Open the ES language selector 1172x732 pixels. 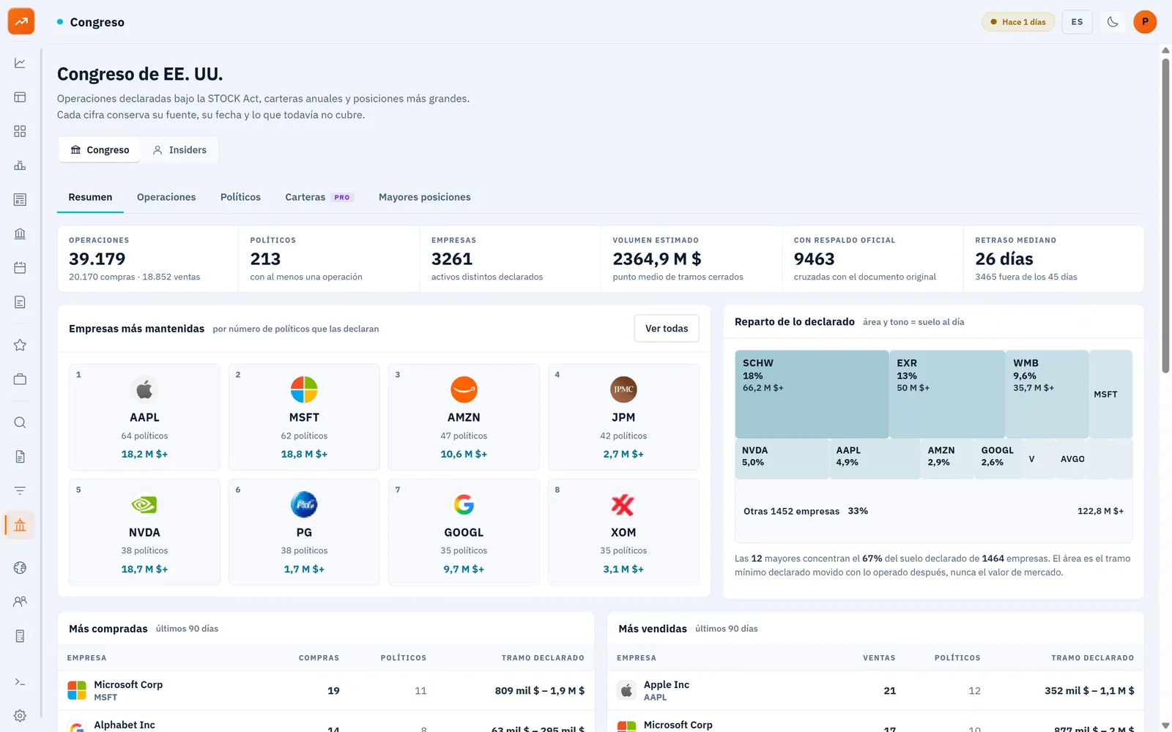tap(1077, 22)
